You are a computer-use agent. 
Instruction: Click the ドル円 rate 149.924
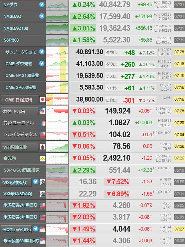point(118,111)
